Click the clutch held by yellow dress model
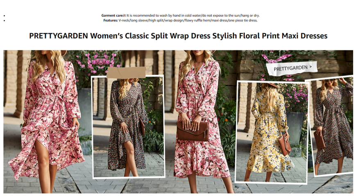The height and width of the screenshot is (196, 356). pos(285,144)
